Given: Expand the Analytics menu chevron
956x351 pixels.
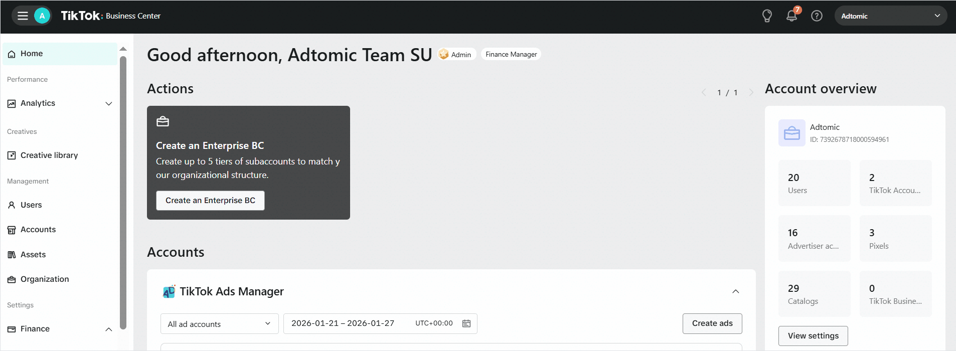Looking at the screenshot, I should tap(108, 104).
